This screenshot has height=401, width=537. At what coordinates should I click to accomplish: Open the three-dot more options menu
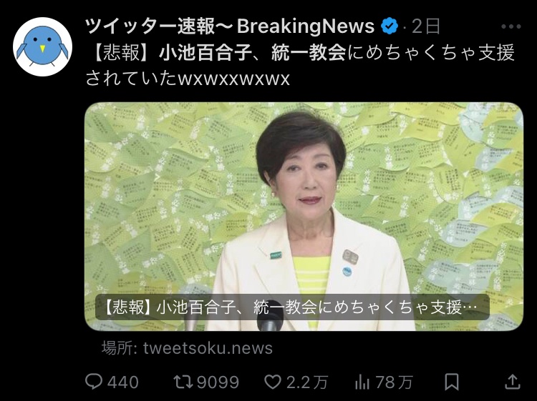[x=511, y=26]
